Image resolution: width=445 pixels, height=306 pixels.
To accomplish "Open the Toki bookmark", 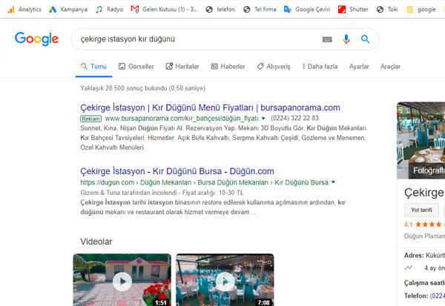I will [x=387, y=10].
